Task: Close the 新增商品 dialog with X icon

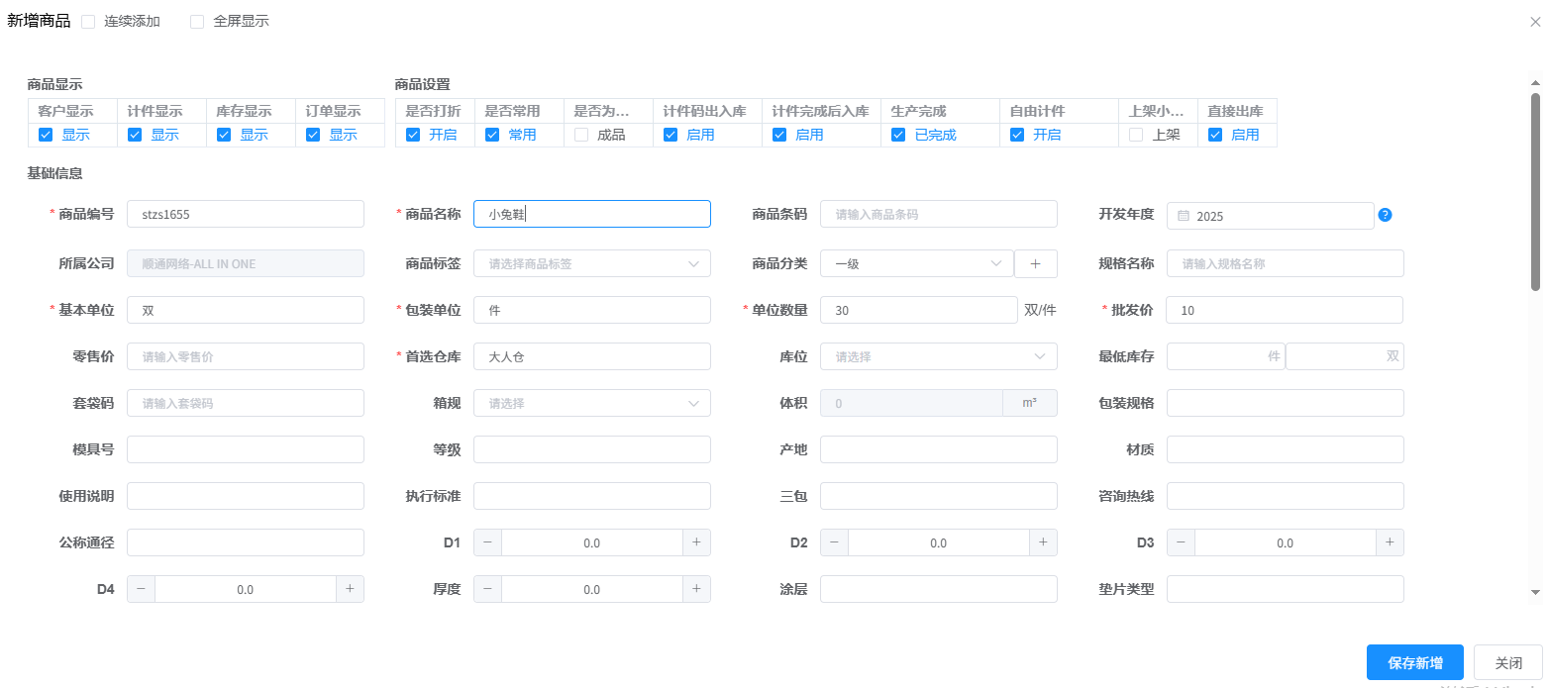Action: pyautogui.click(x=1535, y=22)
